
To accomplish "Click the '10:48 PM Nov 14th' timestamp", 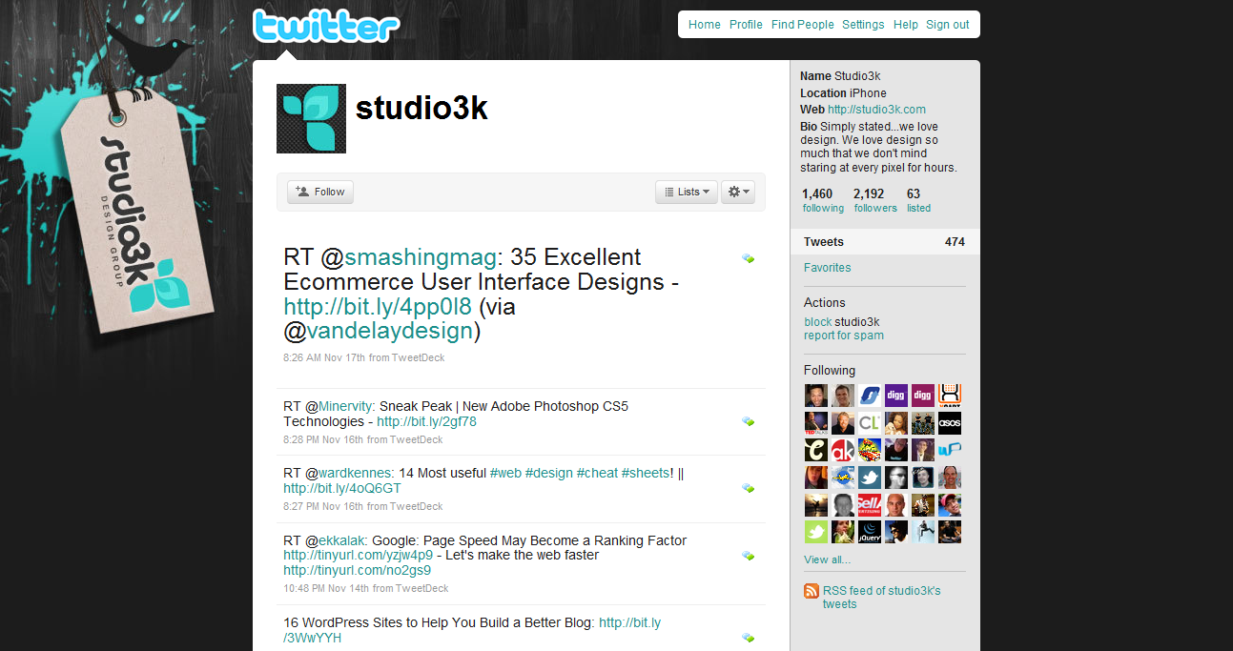I will (x=326, y=589).
